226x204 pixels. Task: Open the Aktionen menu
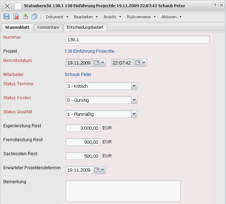171,17
